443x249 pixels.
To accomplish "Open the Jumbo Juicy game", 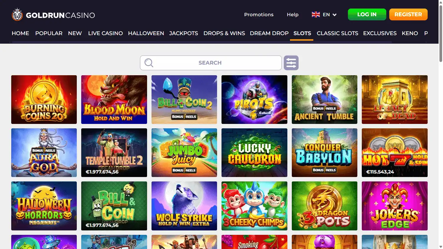I will (184, 153).
